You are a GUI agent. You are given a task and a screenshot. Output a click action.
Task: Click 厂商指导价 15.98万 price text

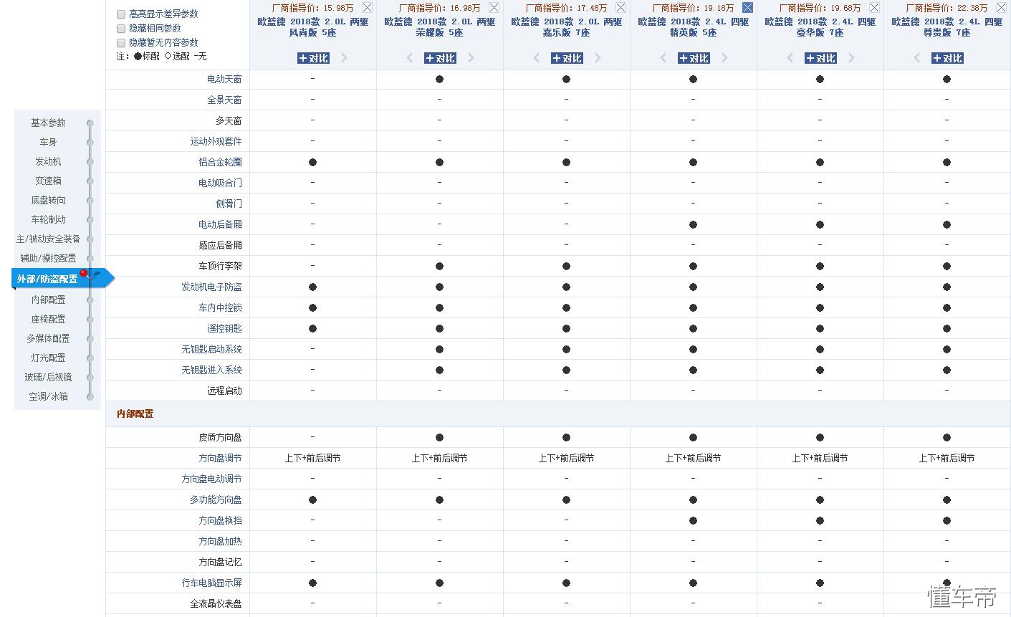[312, 8]
